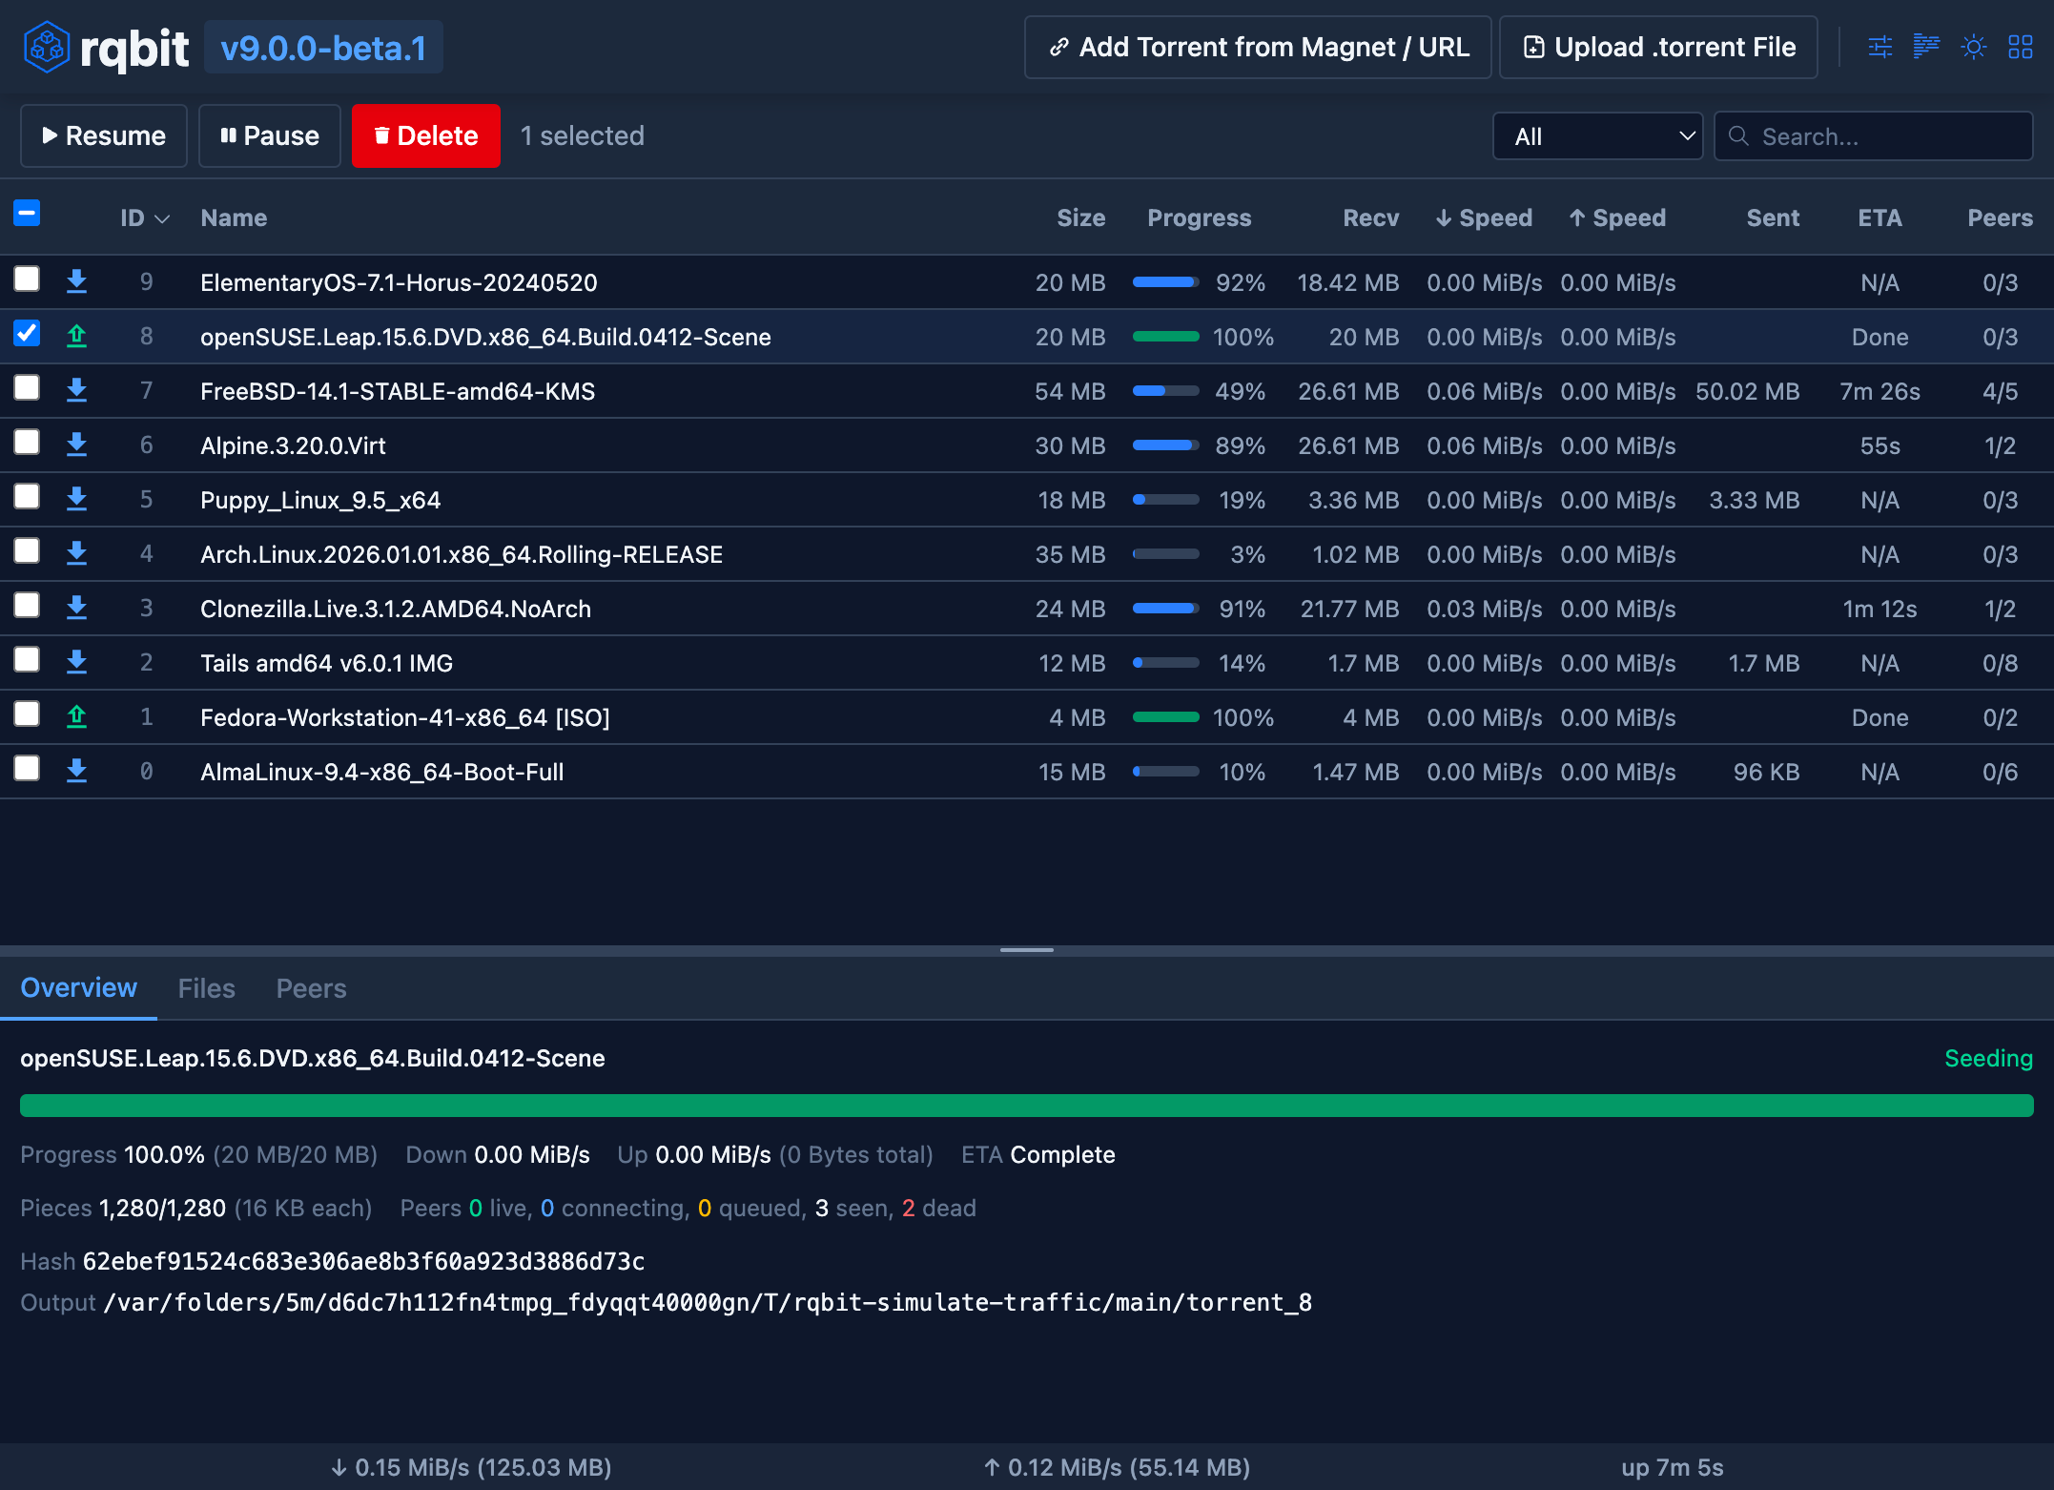Click download status icon for Clonezilla.Live

(x=77, y=608)
